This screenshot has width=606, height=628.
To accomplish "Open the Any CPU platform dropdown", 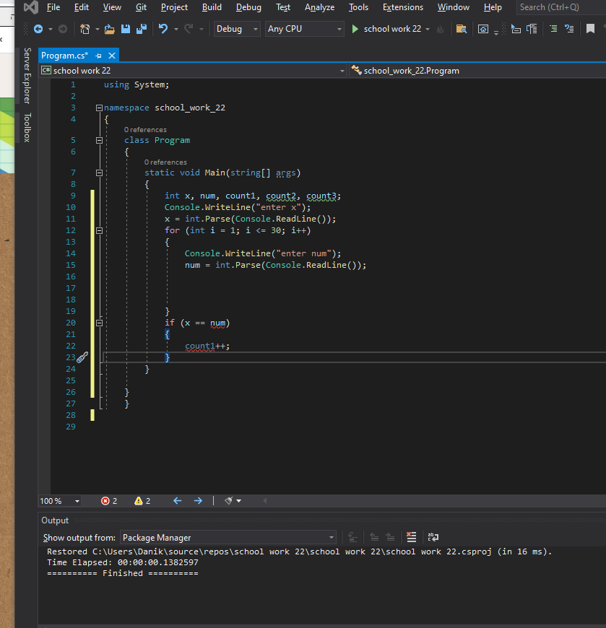I will point(304,29).
